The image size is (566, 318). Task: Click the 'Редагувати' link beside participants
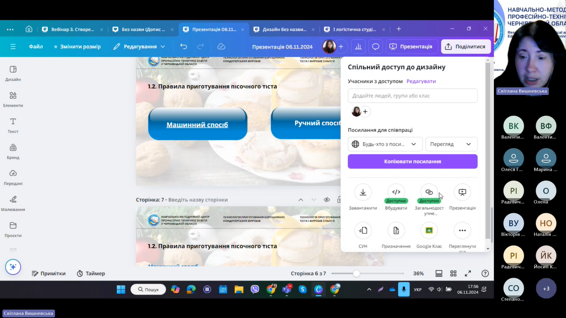tap(421, 81)
